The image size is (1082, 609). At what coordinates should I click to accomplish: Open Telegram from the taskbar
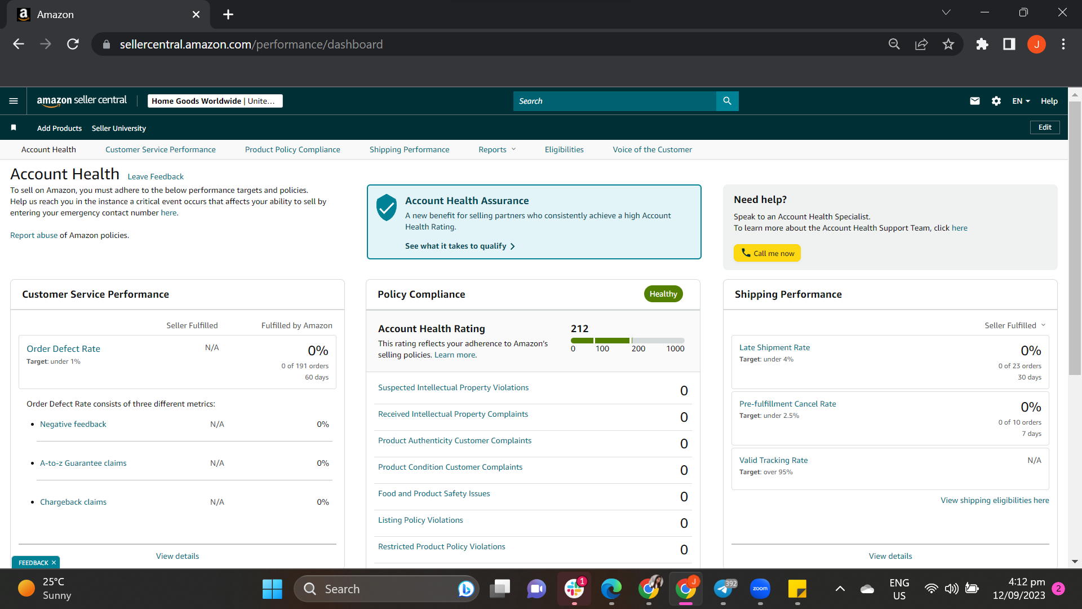724,589
